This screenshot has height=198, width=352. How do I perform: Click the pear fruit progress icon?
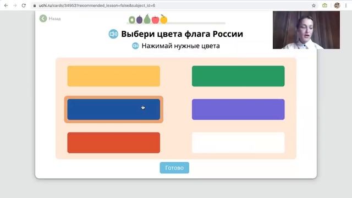click(147, 19)
